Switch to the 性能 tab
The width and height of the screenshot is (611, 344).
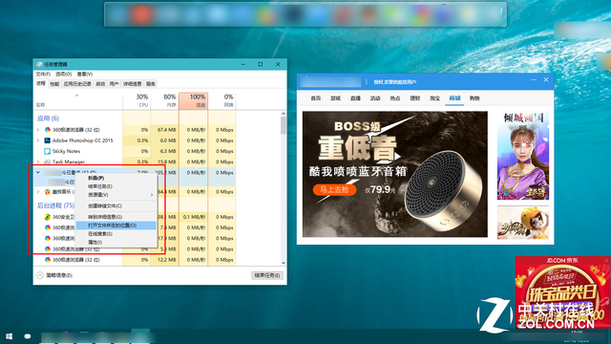tap(54, 84)
